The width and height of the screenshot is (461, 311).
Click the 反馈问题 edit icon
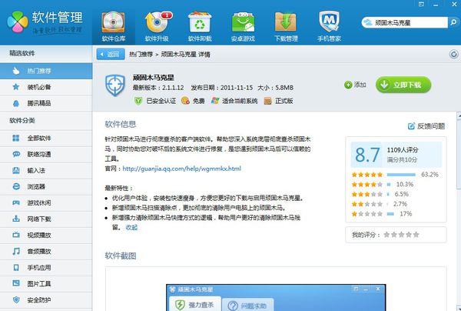click(411, 126)
